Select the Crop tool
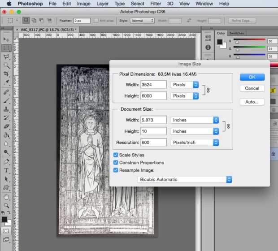 click(6, 74)
